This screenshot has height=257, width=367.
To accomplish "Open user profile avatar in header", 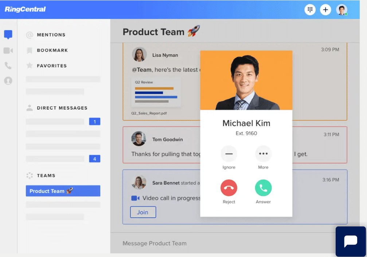I will coord(341,10).
